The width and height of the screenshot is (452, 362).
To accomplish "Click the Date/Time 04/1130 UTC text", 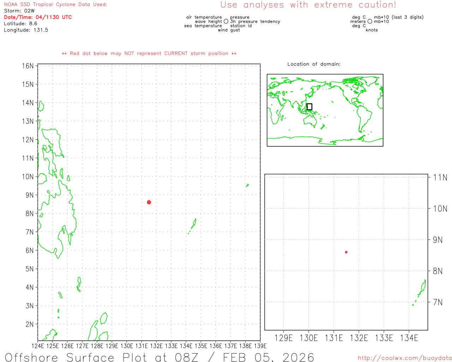I will [38, 17].
